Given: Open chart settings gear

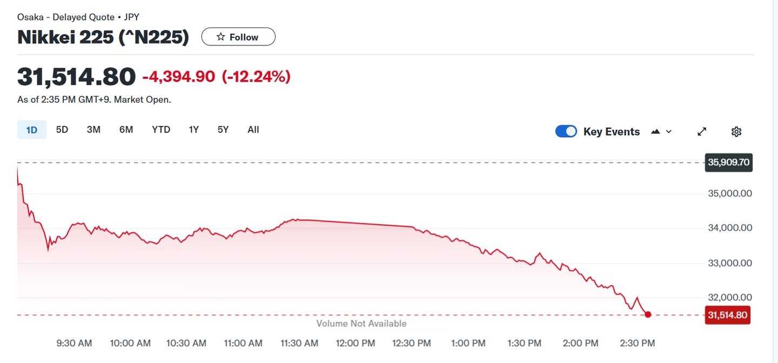Looking at the screenshot, I should click(x=736, y=131).
